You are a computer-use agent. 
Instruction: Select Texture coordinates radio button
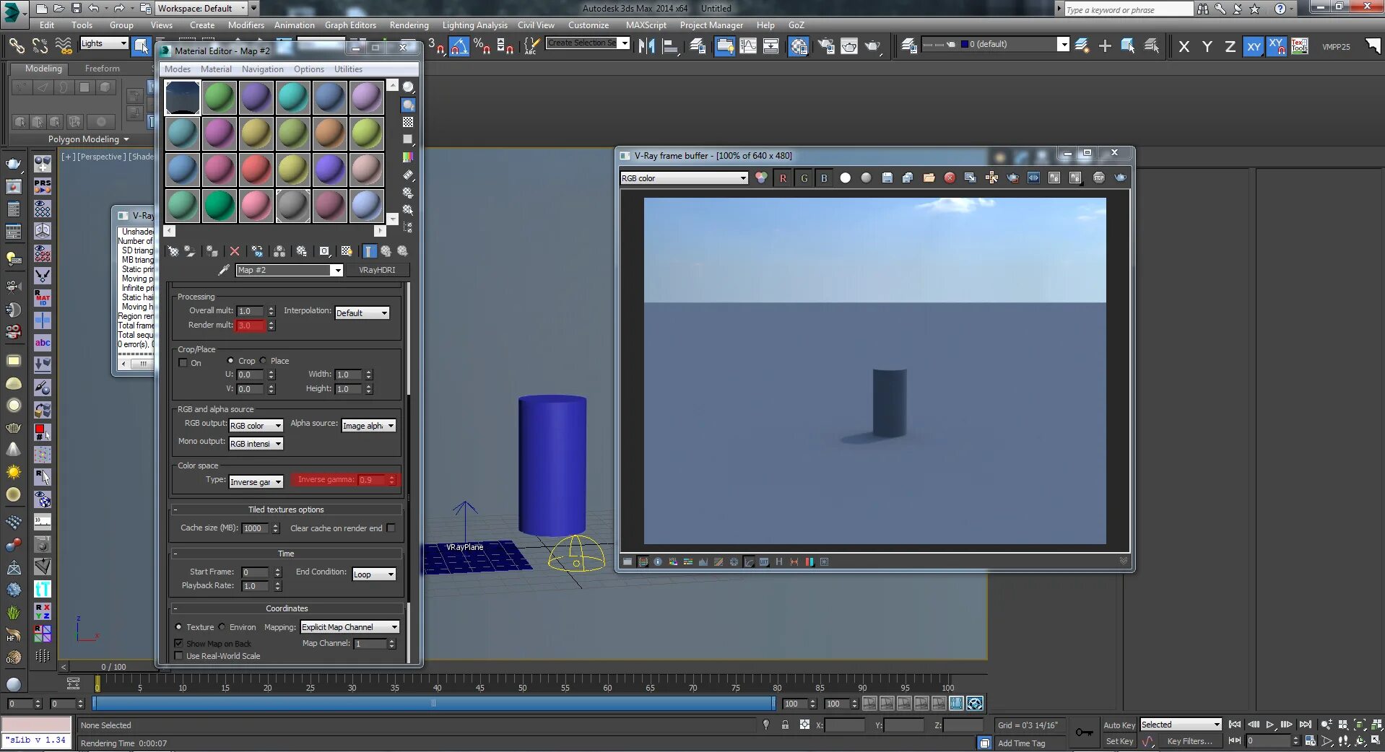coord(178,627)
